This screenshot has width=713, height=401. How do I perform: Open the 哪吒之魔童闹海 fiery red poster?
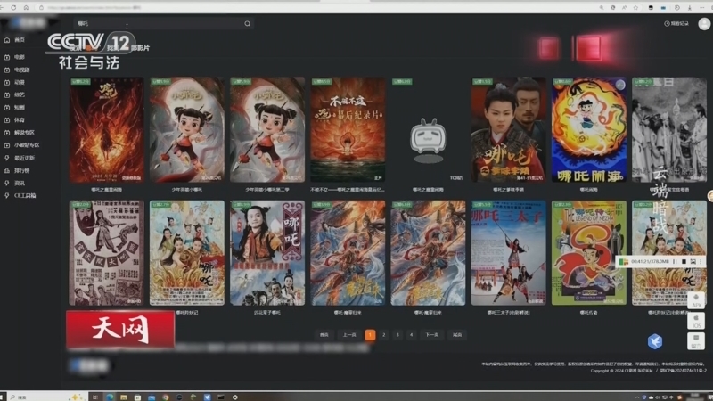[106, 130]
